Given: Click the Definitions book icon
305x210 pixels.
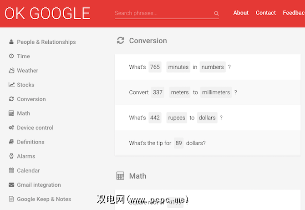Looking at the screenshot, I should [11, 142].
